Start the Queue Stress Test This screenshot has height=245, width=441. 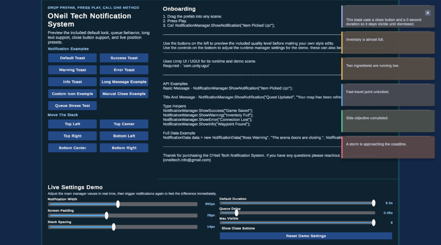[72, 106]
